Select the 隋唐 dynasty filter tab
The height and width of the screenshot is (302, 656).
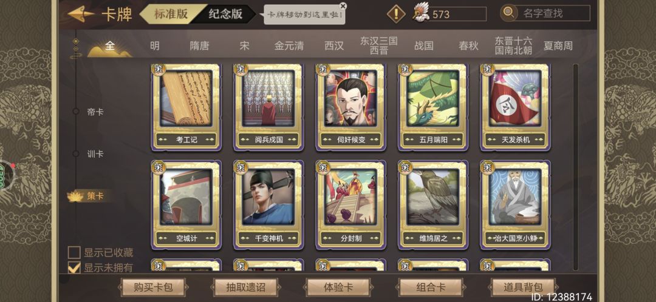[199, 45]
